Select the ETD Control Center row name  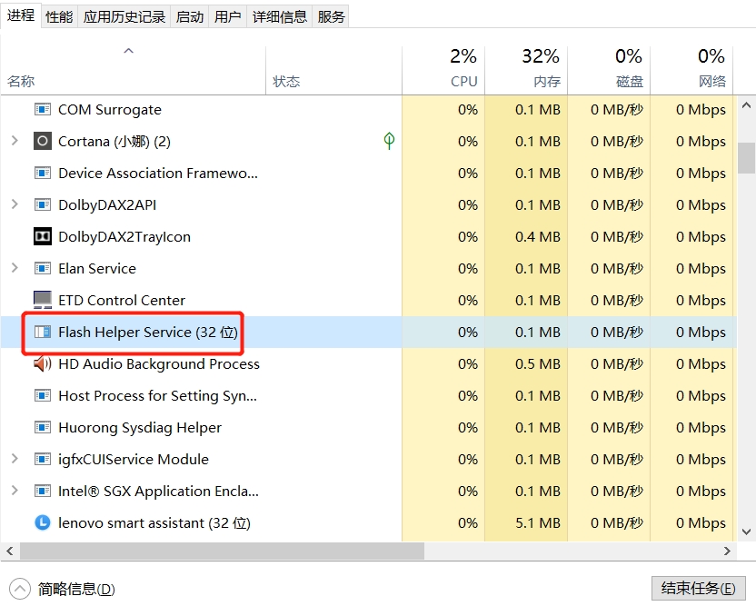click(x=122, y=301)
